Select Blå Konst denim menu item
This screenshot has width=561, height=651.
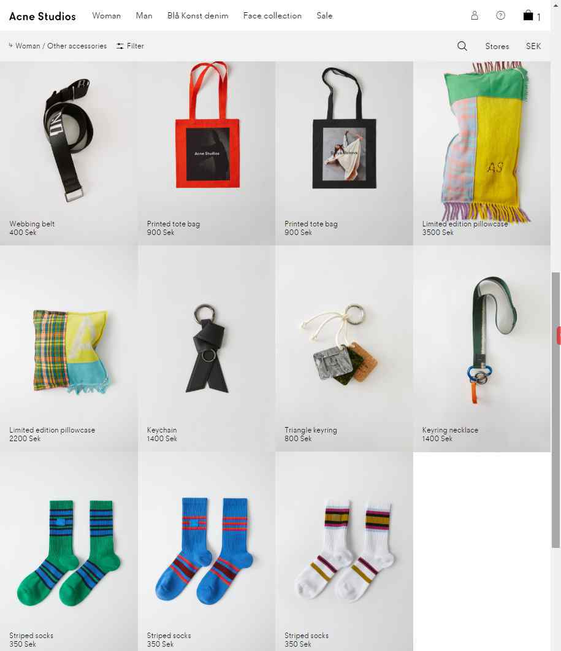click(197, 16)
